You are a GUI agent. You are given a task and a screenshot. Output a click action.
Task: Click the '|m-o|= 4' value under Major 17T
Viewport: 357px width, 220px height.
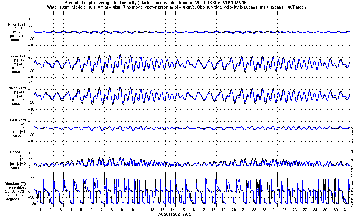click(x=19, y=68)
